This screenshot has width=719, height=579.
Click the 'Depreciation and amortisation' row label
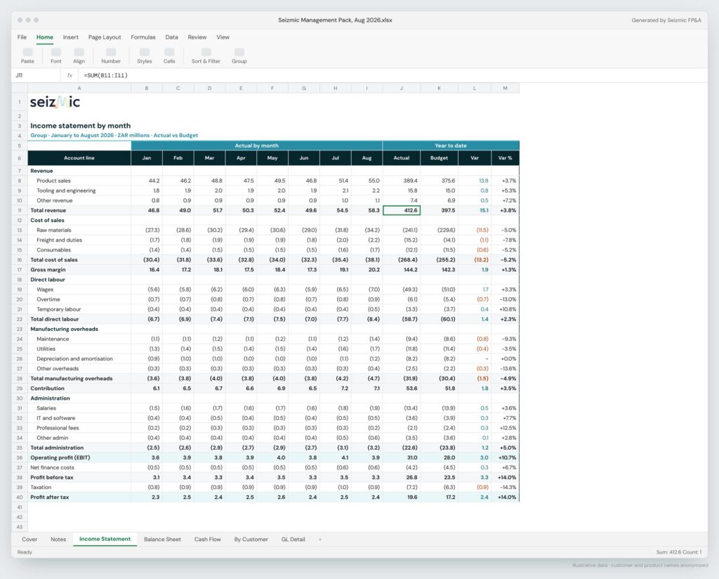tap(74, 359)
